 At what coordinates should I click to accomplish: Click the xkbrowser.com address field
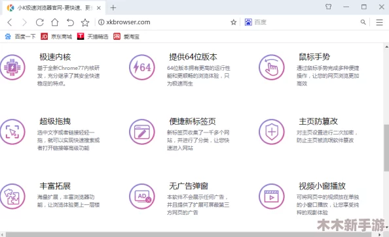(164, 22)
